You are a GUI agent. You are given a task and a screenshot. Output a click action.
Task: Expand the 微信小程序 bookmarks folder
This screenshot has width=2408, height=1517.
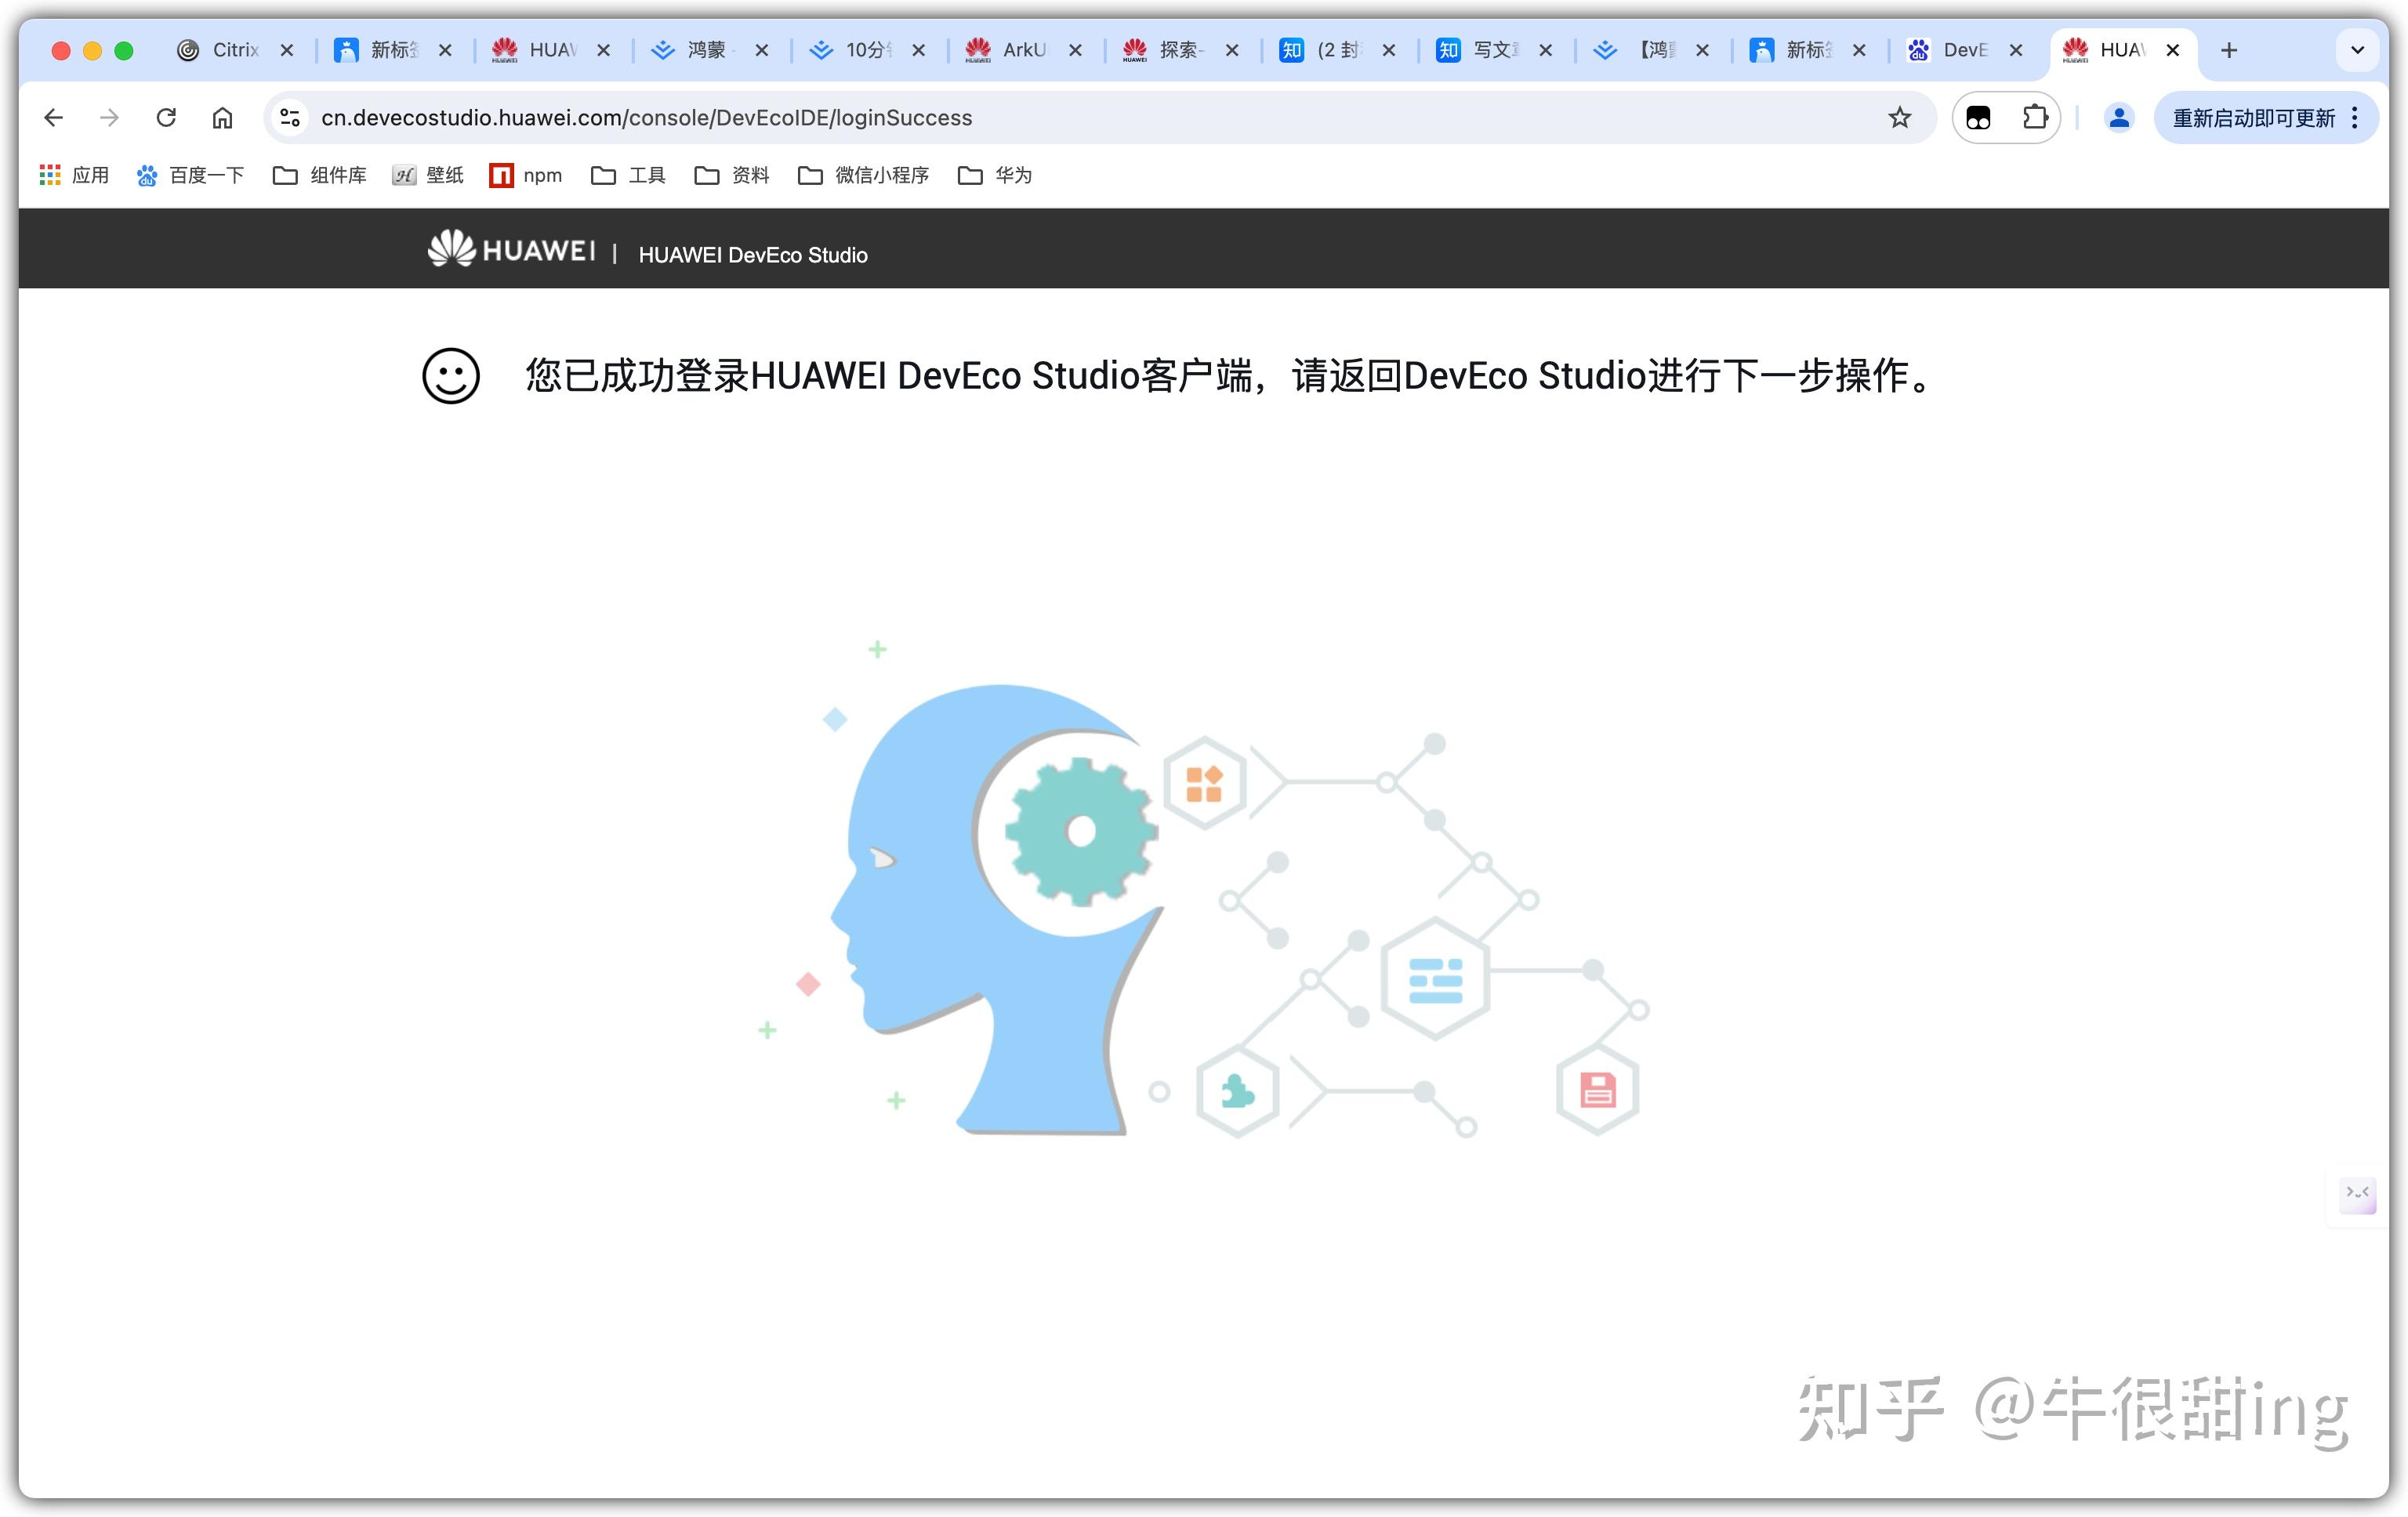tap(864, 176)
